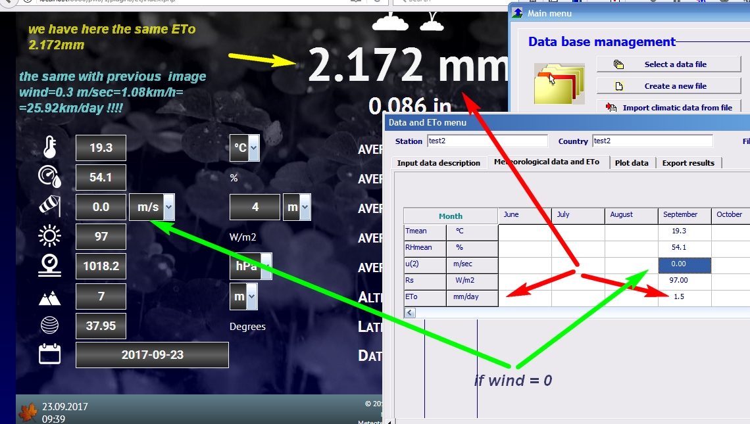This screenshot has width=750, height=424.
Task: Edit the temperature field showing 19.3
Action: tap(101, 148)
